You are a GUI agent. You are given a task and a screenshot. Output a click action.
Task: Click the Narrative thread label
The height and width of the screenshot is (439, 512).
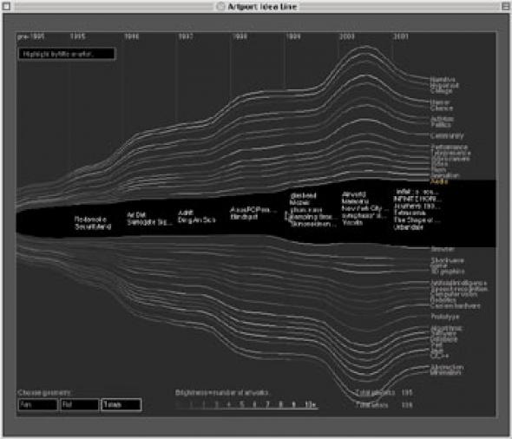point(443,80)
